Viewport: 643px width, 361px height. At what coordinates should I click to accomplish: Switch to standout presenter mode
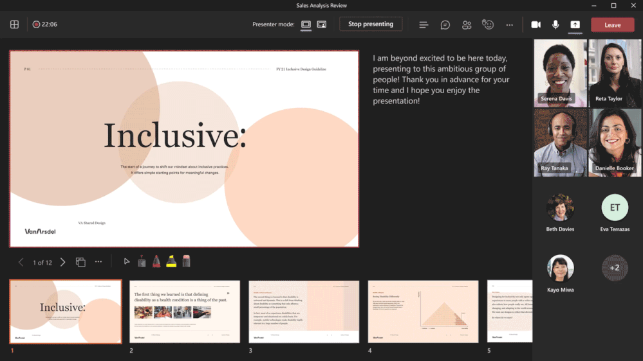322,24
